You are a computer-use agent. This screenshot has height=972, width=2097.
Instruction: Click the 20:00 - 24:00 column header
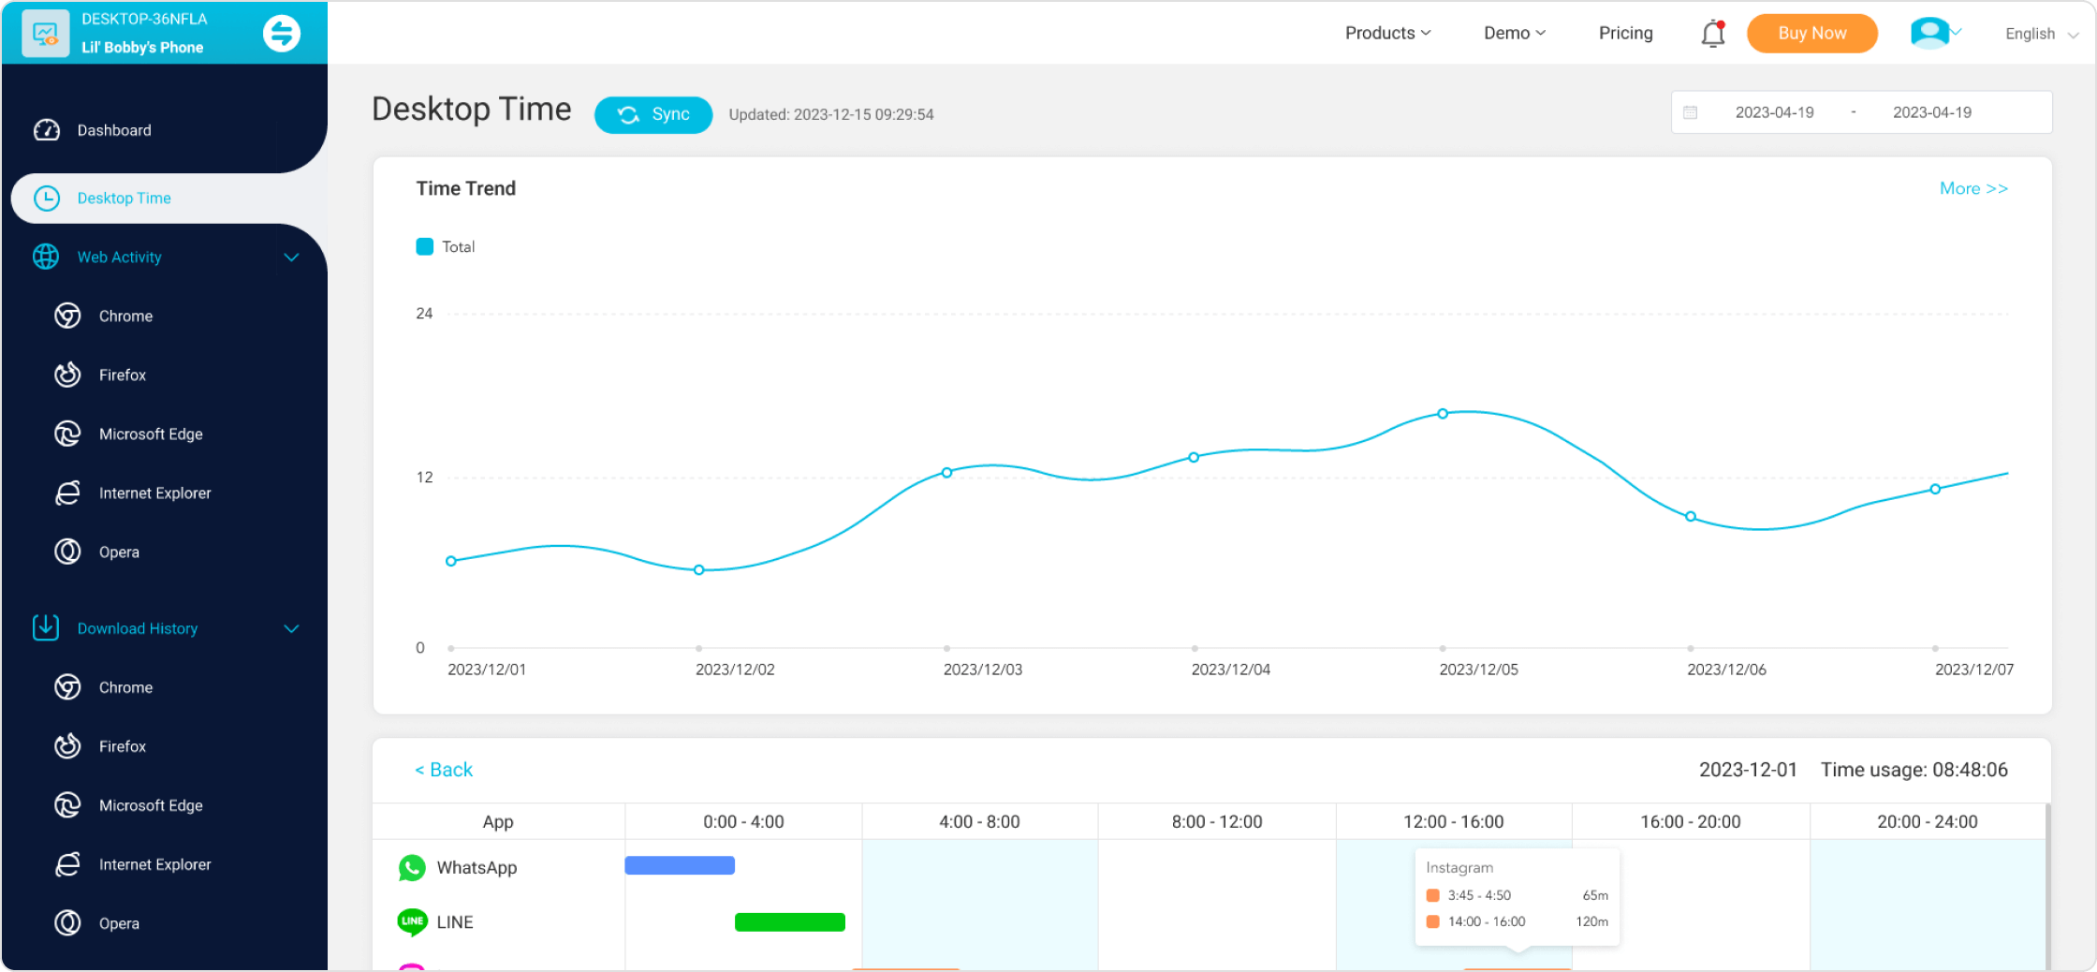[1928, 821]
